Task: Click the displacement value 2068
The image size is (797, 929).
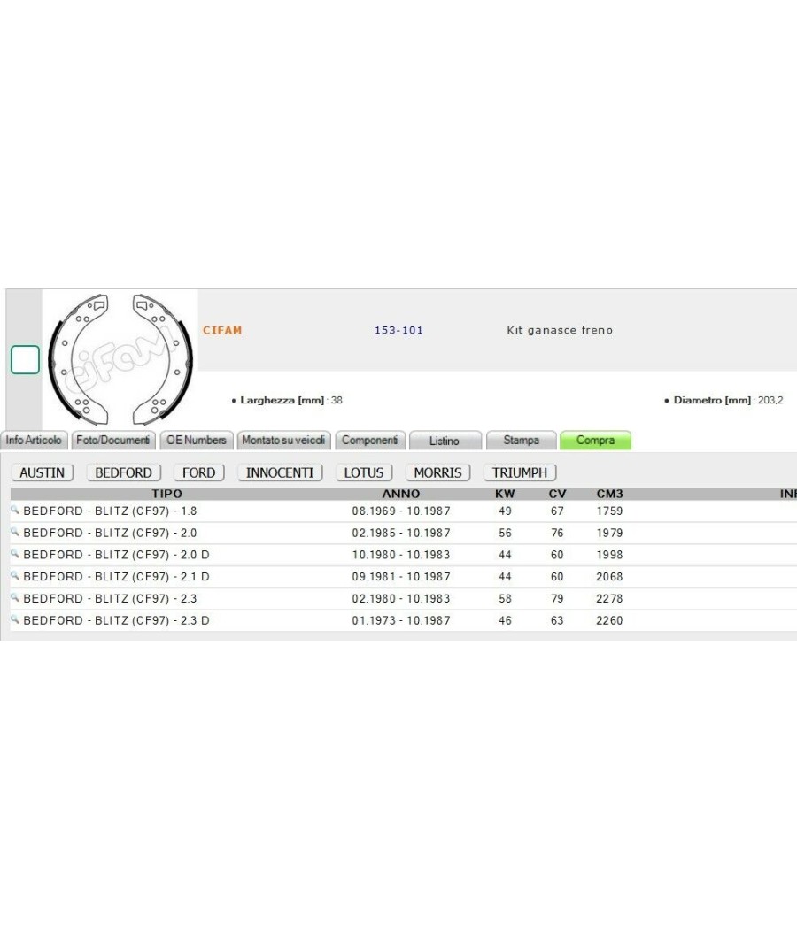Action: [x=609, y=577]
